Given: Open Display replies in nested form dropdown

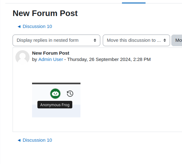Looking at the screenshot, I should [x=56, y=40].
